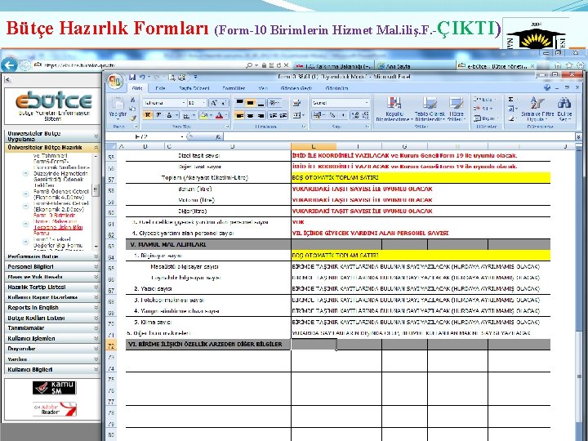Viewport: 588px width, 441px height.
Task: Open Form8 Ödenek Cetveli link
Action: tap(61, 194)
